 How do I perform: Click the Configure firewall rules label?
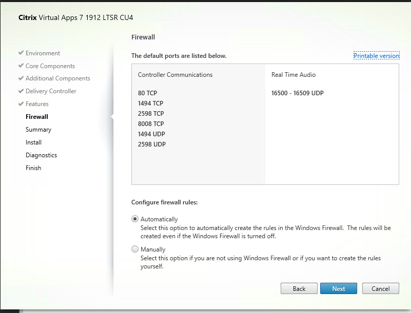tap(164, 202)
